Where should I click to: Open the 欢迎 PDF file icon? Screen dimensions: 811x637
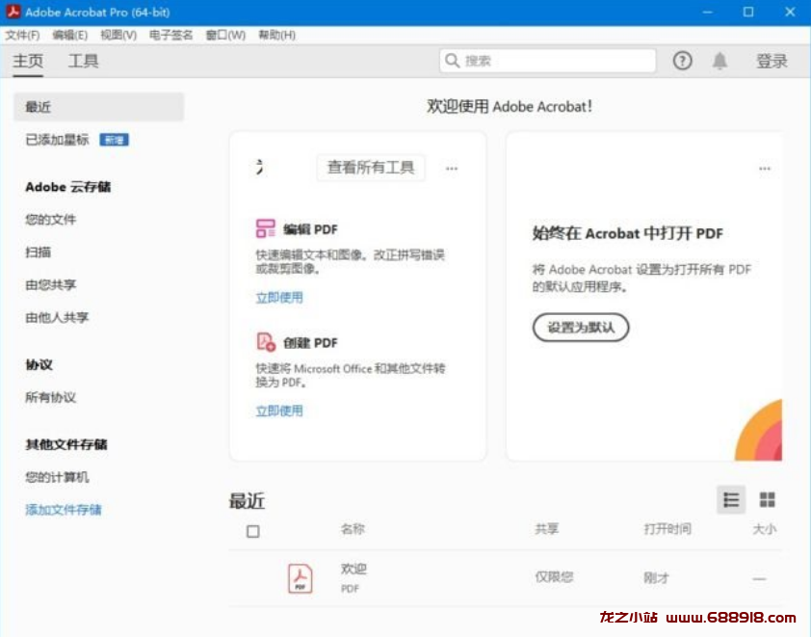click(300, 578)
